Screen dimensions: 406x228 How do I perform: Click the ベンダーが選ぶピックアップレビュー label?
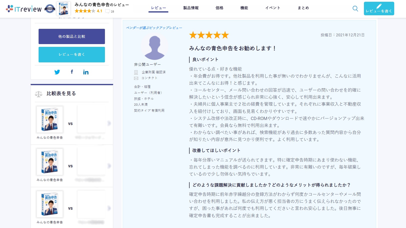coord(154,28)
